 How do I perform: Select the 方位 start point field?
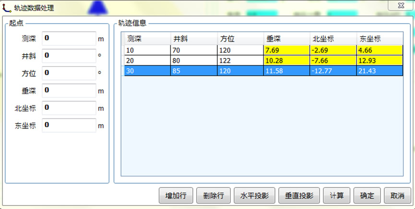pyautogui.click(x=69, y=73)
